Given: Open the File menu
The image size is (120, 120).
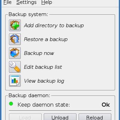Looking at the screenshot, I should tap(7, 2).
